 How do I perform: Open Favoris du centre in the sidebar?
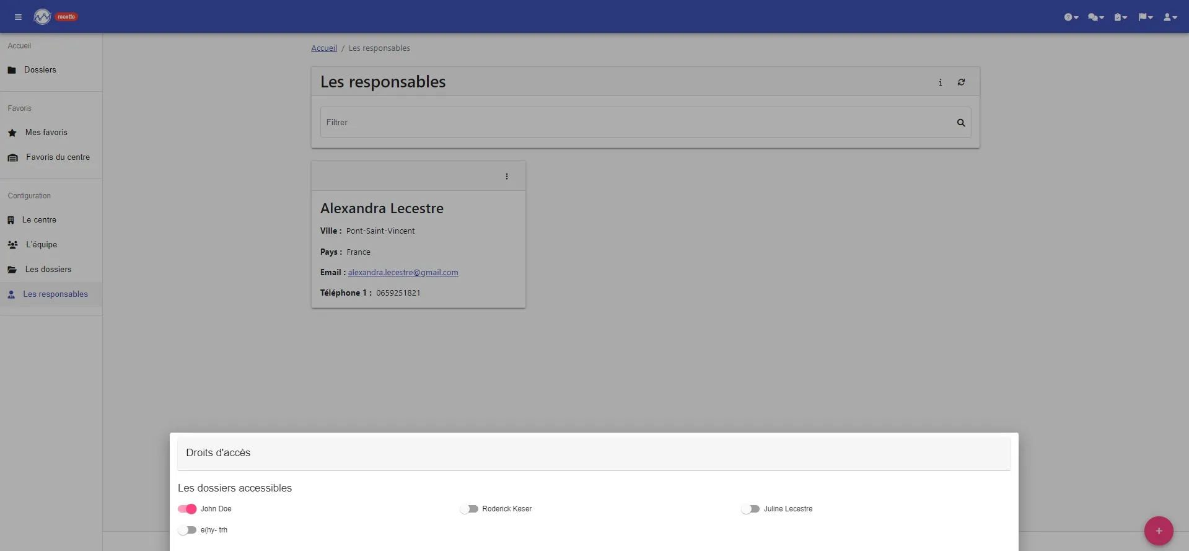[x=51, y=157]
